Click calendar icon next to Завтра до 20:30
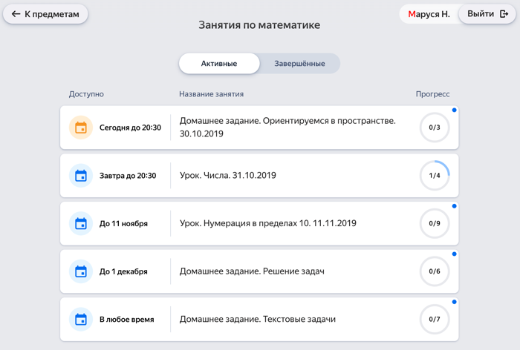The width and height of the screenshot is (520, 350). 81,176
